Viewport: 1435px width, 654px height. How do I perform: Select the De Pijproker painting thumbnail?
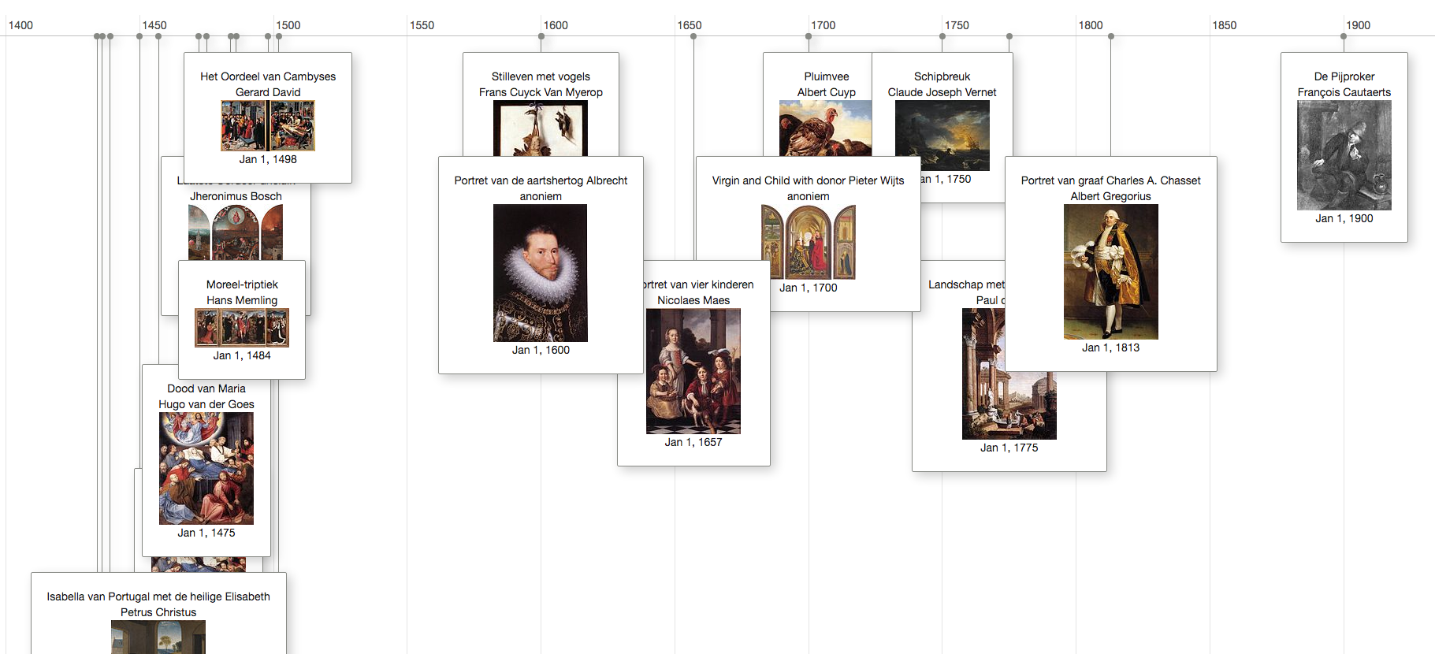(1344, 155)
